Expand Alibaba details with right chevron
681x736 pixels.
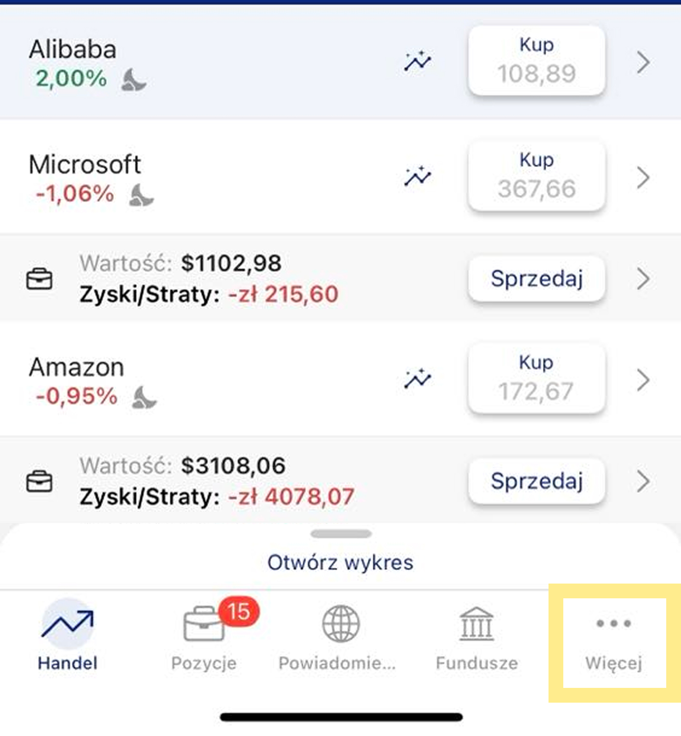(x=643, y=62)
